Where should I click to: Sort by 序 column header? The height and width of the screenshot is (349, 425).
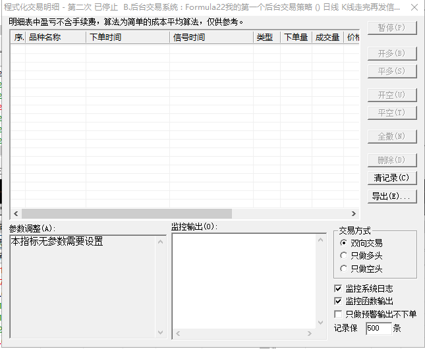pyautogui.click(x=18, y=38)
